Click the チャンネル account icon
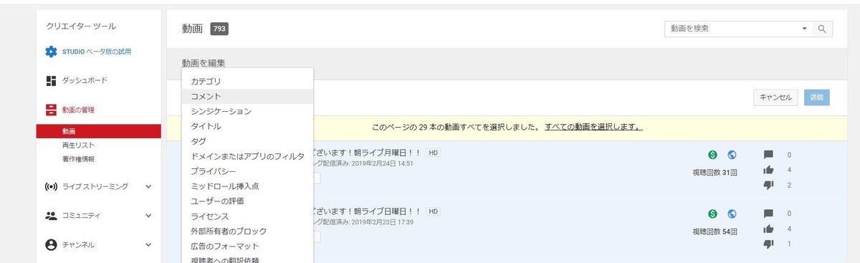Viewport: 860px width, 263px height. tap(51, 244)
